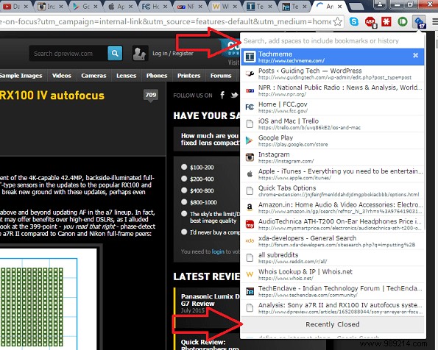Open the Lenses menu on dpreview
The height and width of the screenshot is (350, 438).
point(127,76)
